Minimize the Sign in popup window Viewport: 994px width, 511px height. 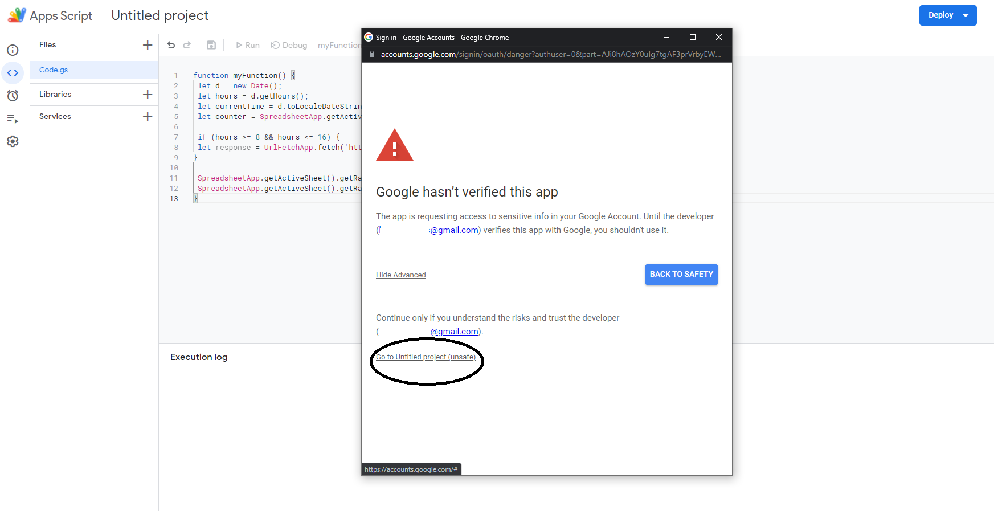(x=666, y=37)
